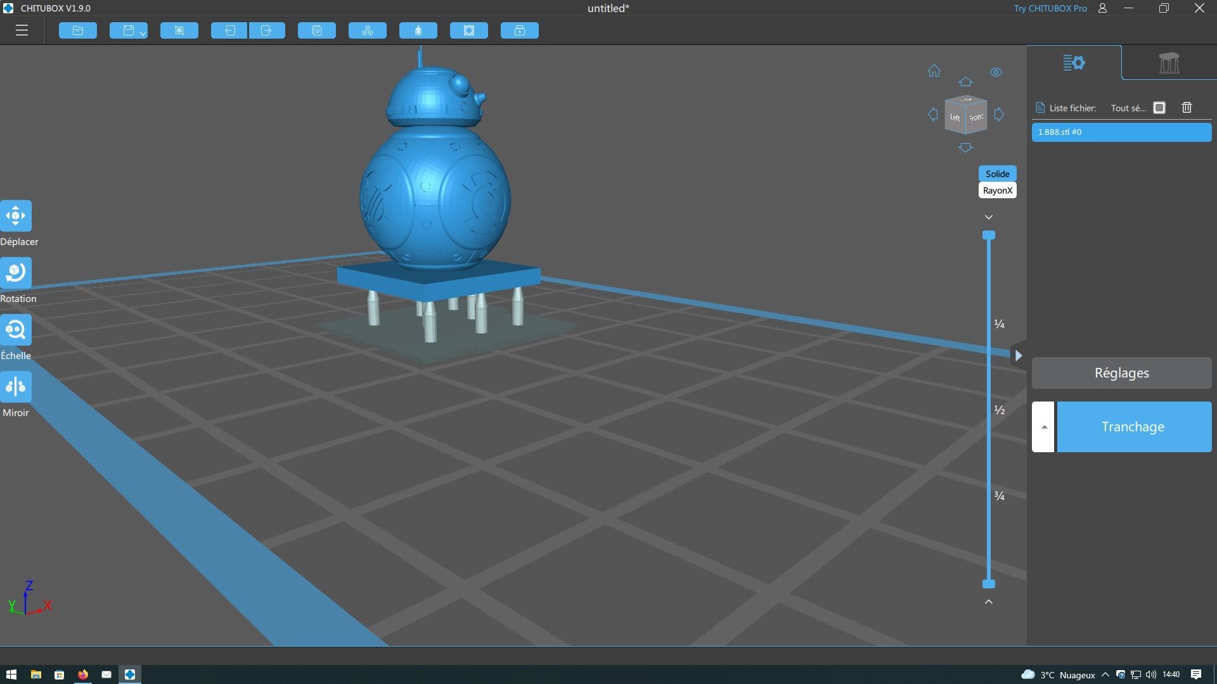
Task: Click the auto layout cubes icon
Action: click(x=367, y=30)
